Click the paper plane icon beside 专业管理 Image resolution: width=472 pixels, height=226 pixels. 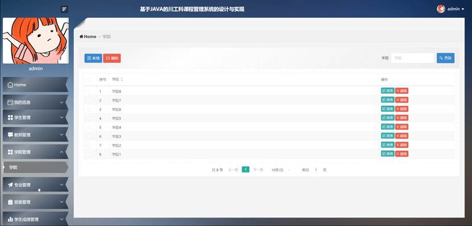pos(10,184)
